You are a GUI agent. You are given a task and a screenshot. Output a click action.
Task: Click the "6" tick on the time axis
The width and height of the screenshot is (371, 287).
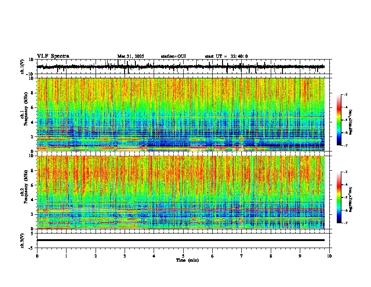click(213, 256)
